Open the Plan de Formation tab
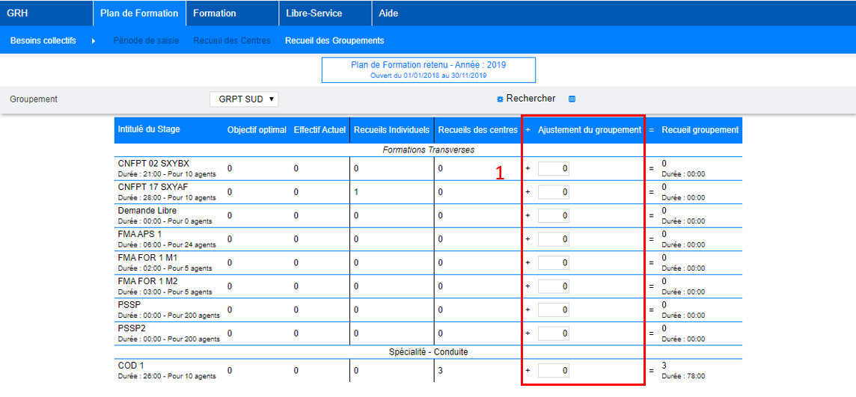Screen dimensions: 856x397 [139, 13]
